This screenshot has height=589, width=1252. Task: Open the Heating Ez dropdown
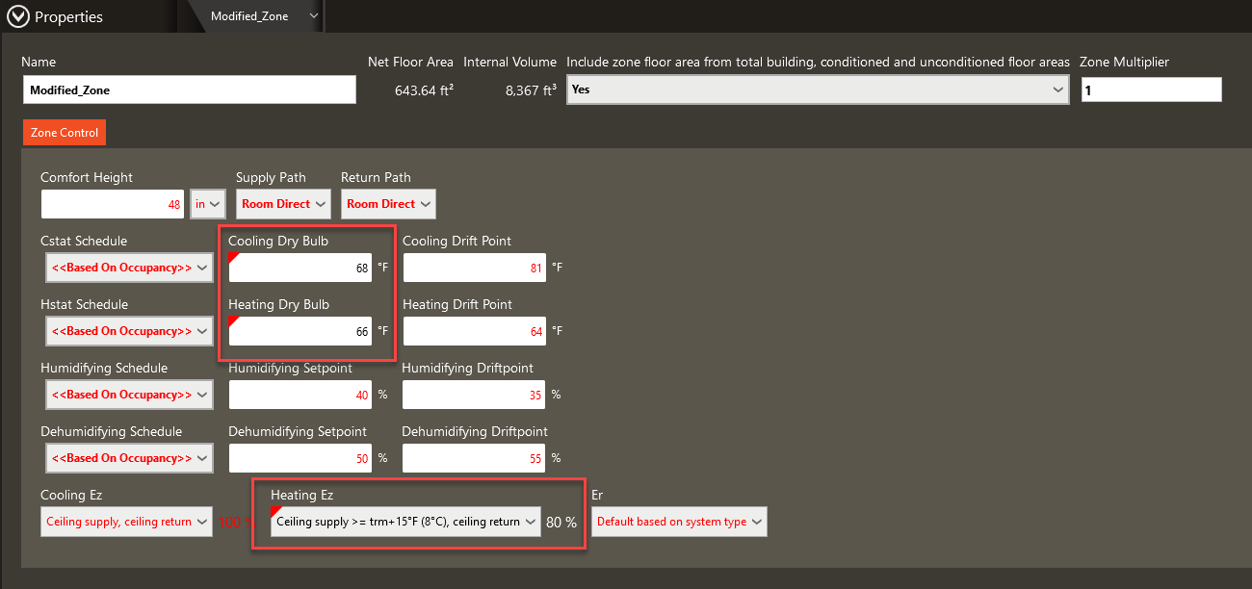[405, 522]
